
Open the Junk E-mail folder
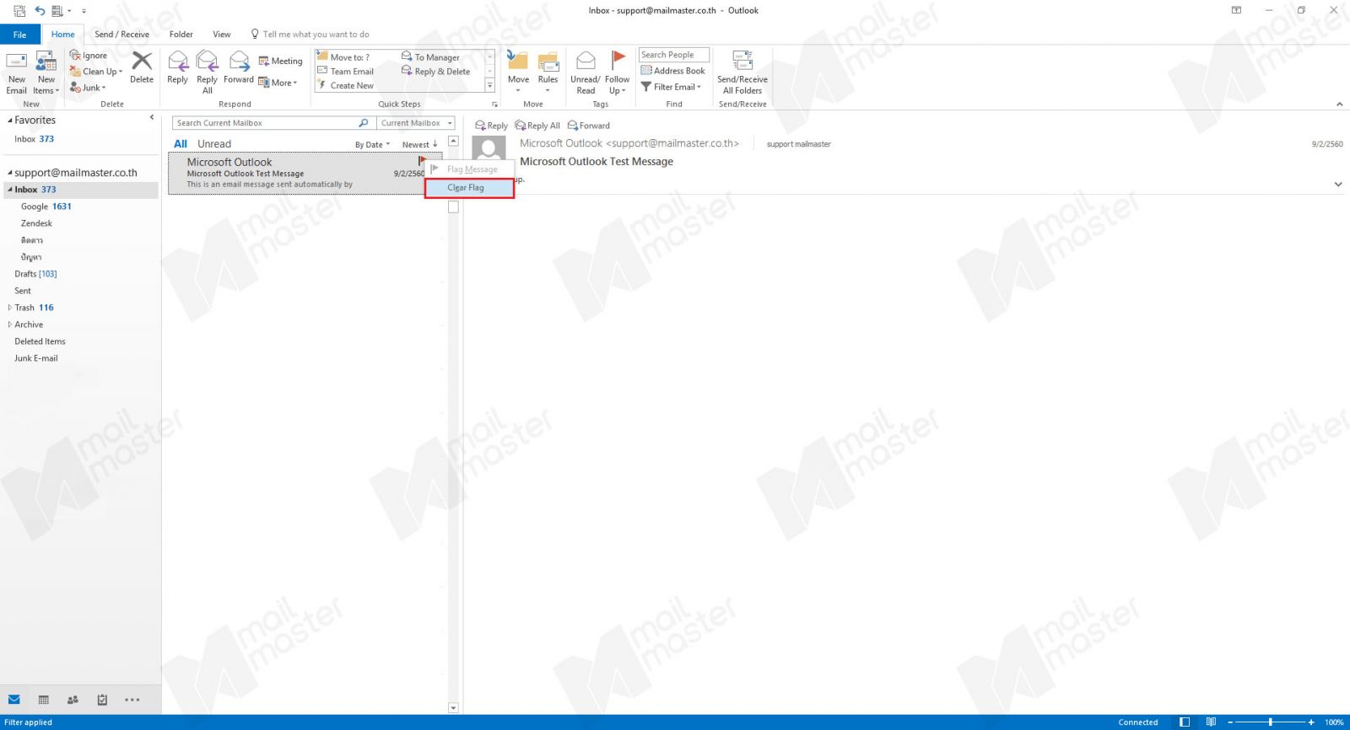pos(36,358)
